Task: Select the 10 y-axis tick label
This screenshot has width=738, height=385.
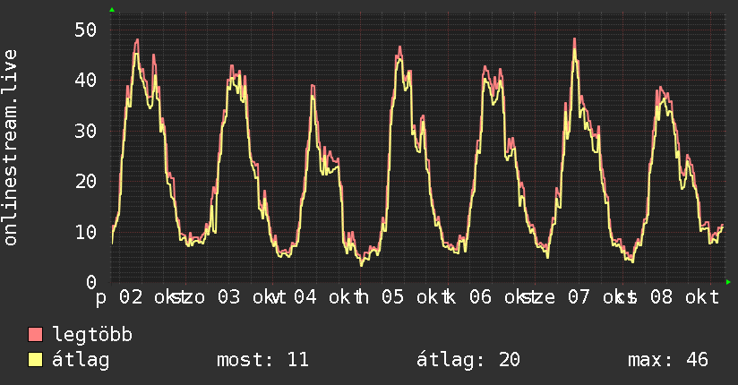Action: (85, 232)
